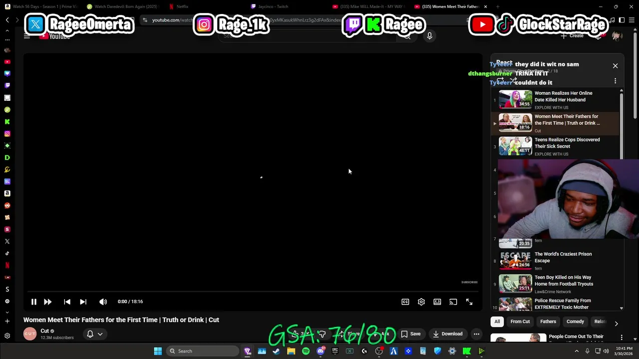Open Steam from the taskbar
This screenshot has height=359, width=639.
(276, 351)
